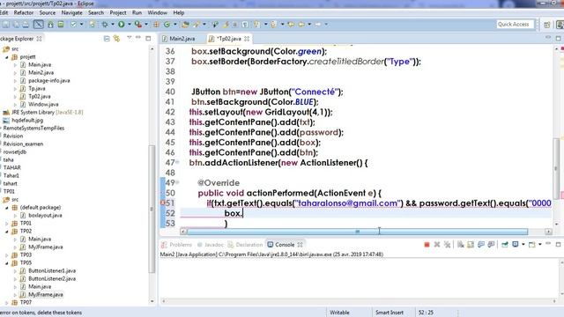
Task: Toggle Show Whitespace Characters paragraph icon
Action: pyautogui.click(x=245, y=25)
